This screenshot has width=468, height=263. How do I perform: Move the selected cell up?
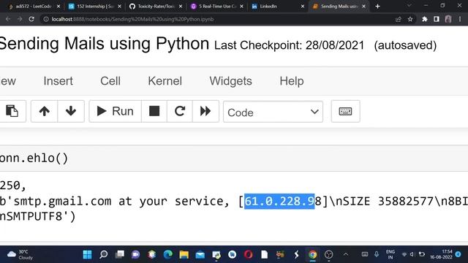(44, 111)
